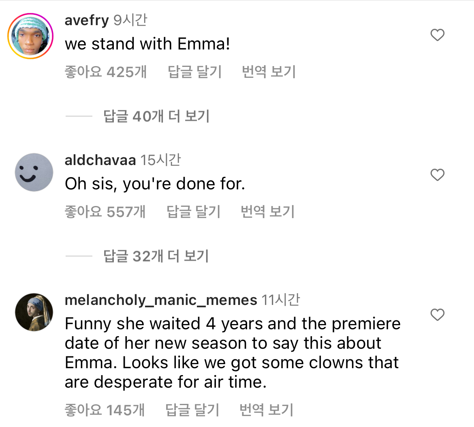
Task: View the 557 likes on aldchavaa's comment
Action: 105,212
